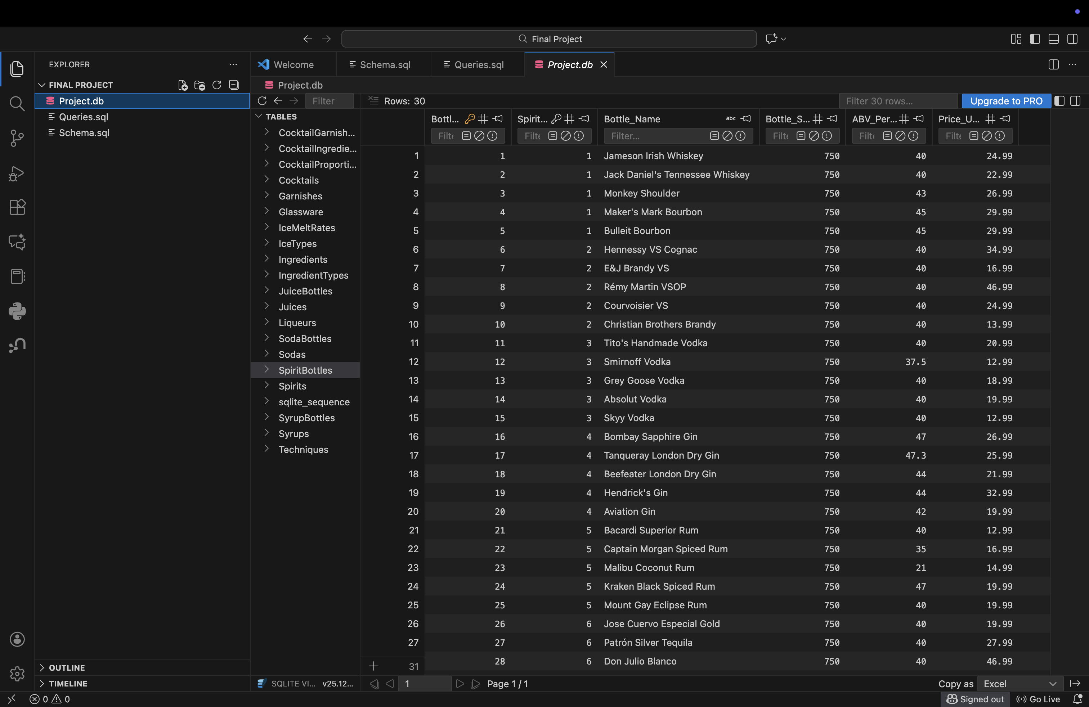Open the Accounts menu in activity bar
The width and height of the screenshot is (1089, 707).
[17, 639]
